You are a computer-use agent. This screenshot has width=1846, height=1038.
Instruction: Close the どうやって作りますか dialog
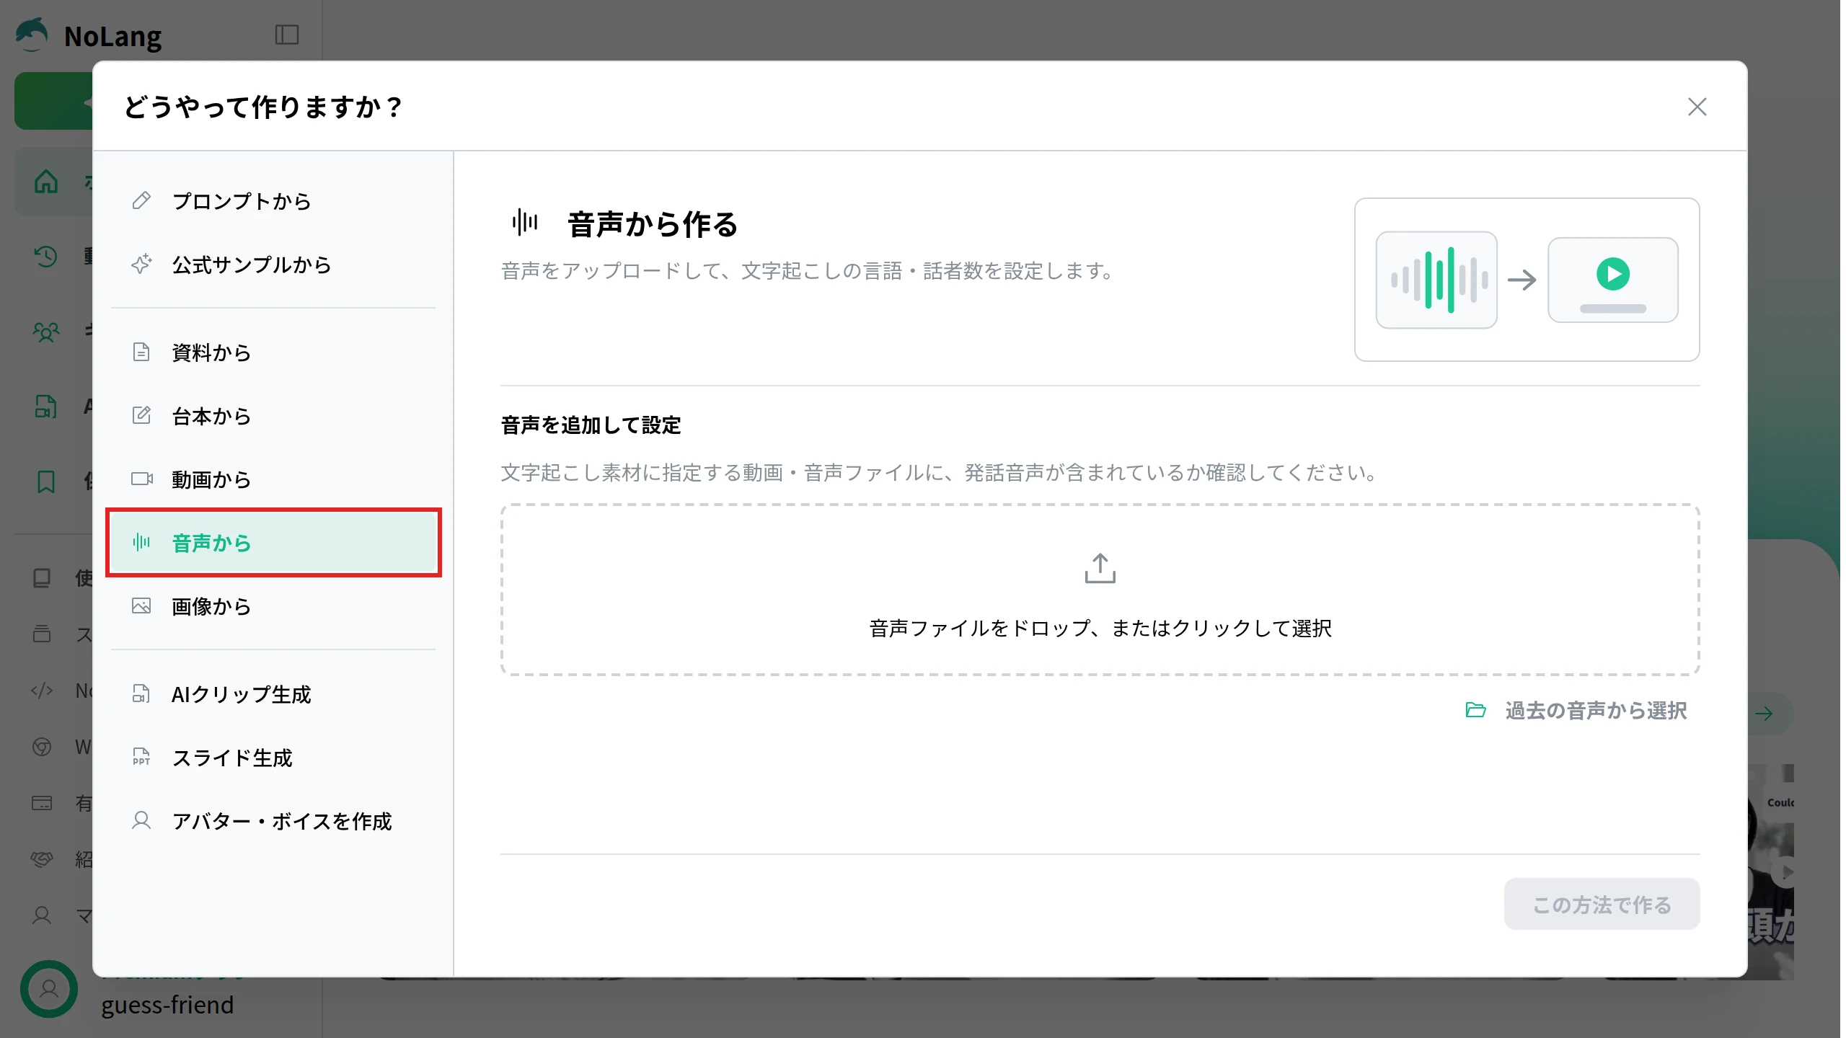coord(1697,107)
